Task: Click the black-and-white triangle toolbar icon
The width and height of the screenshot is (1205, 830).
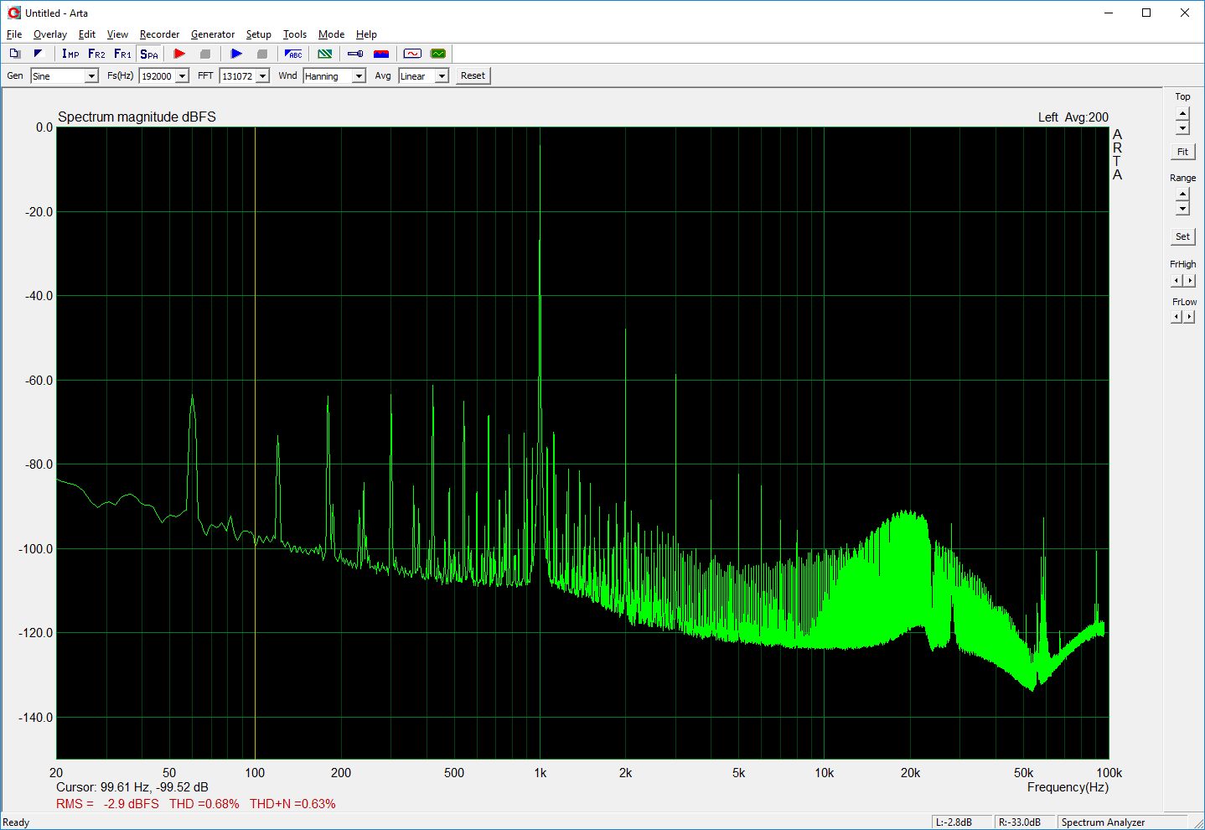Action: 38,54
